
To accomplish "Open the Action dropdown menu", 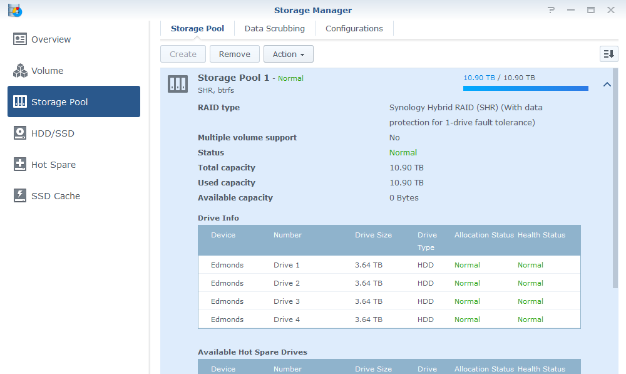I will coord(288,54).
